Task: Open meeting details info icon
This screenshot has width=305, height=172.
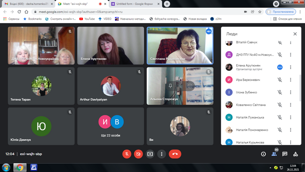Action: [263, 154]
